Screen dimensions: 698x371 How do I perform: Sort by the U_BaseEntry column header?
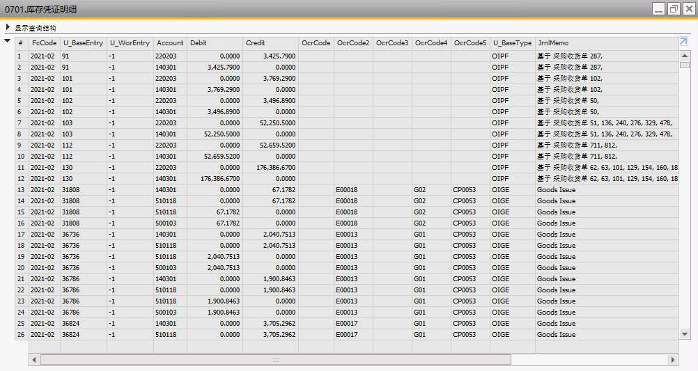click(83, 43)
